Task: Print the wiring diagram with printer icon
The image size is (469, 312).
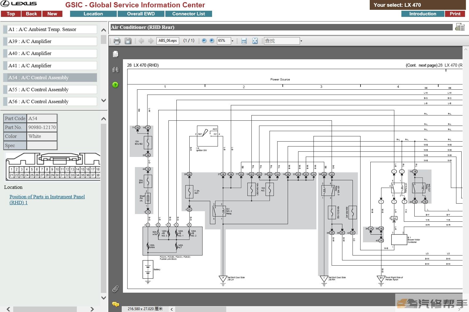Action: point(117,41)
